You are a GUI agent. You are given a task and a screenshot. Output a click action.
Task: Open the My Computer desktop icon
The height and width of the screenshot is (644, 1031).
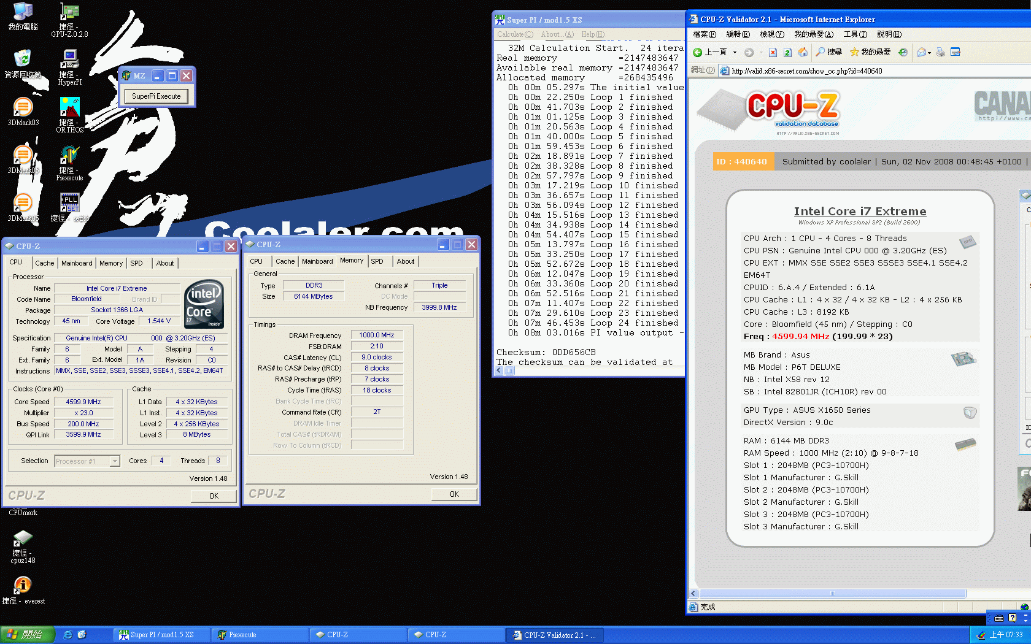(x=23, y=17)
